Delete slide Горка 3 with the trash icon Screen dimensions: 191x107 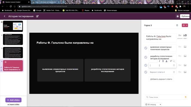[x=177, y=25]
